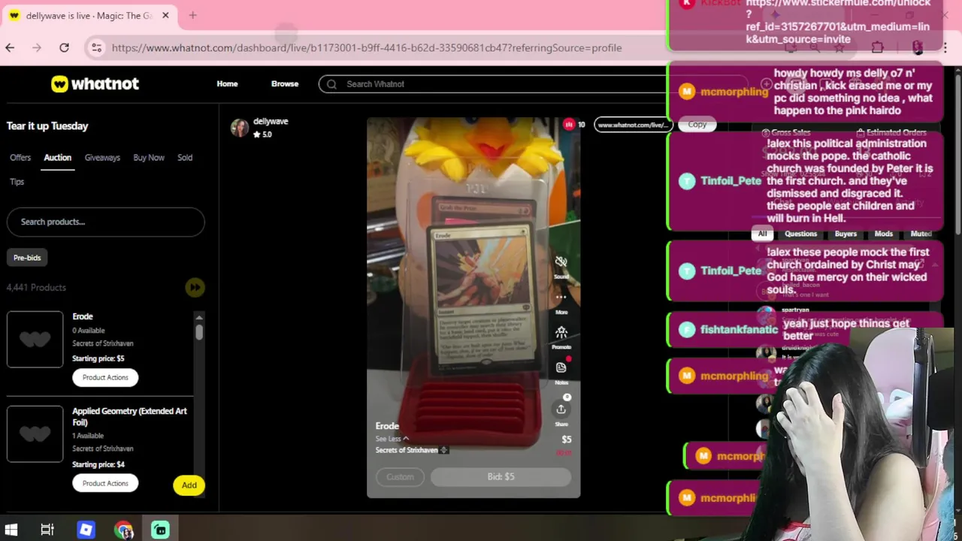Click the yellow Add button

coord(189,485)
